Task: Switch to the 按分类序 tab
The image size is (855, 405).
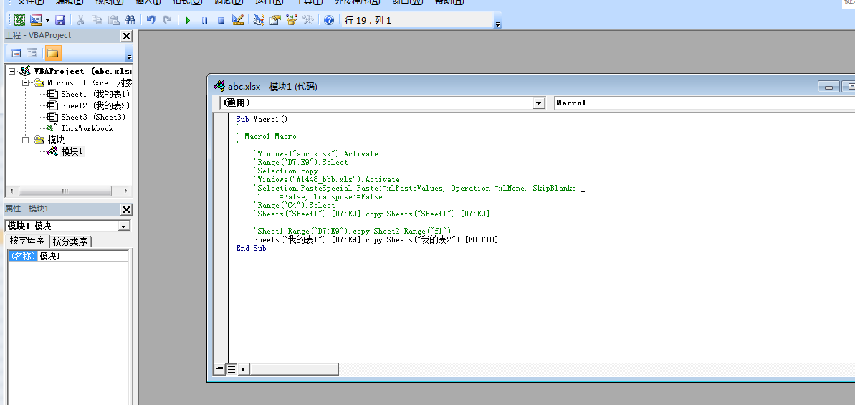Action: tap(70, 242)
